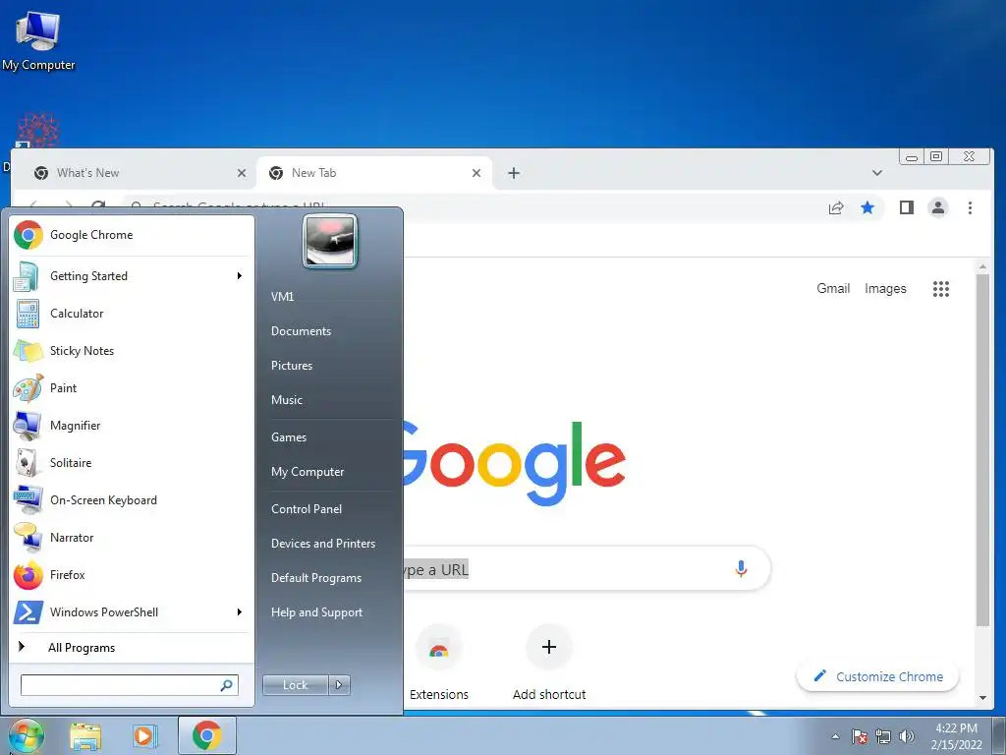Open Sticky Notes program
1006x755 pixels.
click(x=132, y=351)
